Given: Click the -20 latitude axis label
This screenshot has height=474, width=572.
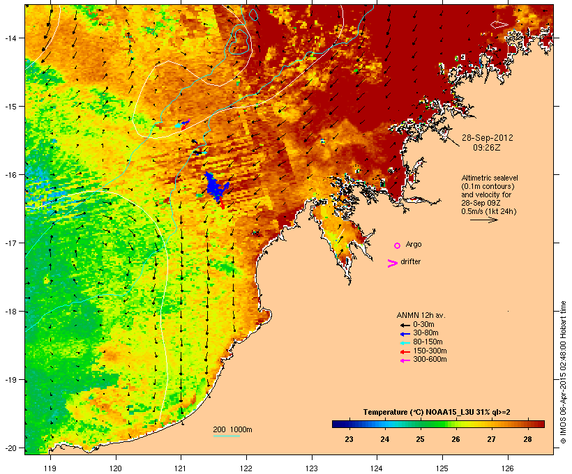Looking at the screenshot, I should pyautogui.click(x=10, y=448).
